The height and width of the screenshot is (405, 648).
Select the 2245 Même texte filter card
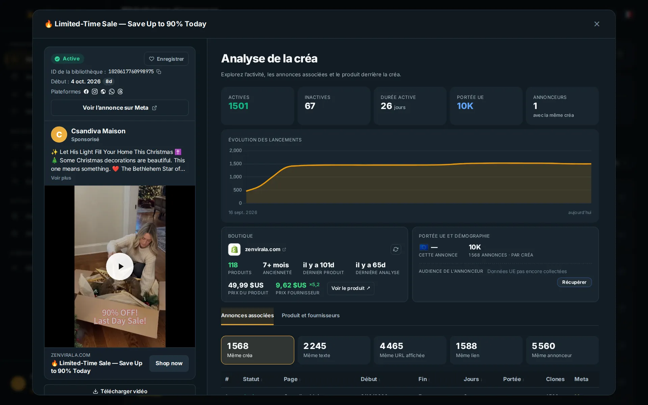[334, 350]
